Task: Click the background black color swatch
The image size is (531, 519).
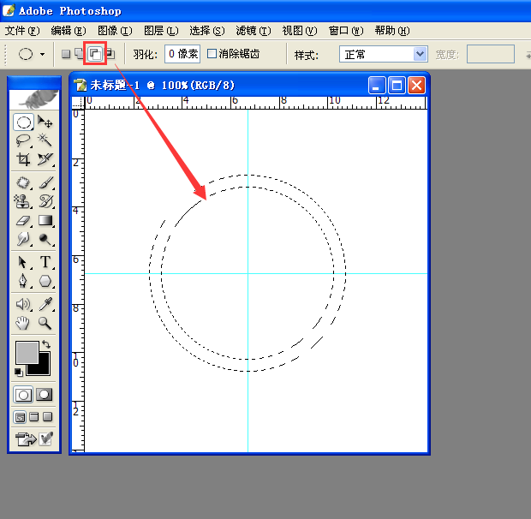Action: click(x=45, y=369)
